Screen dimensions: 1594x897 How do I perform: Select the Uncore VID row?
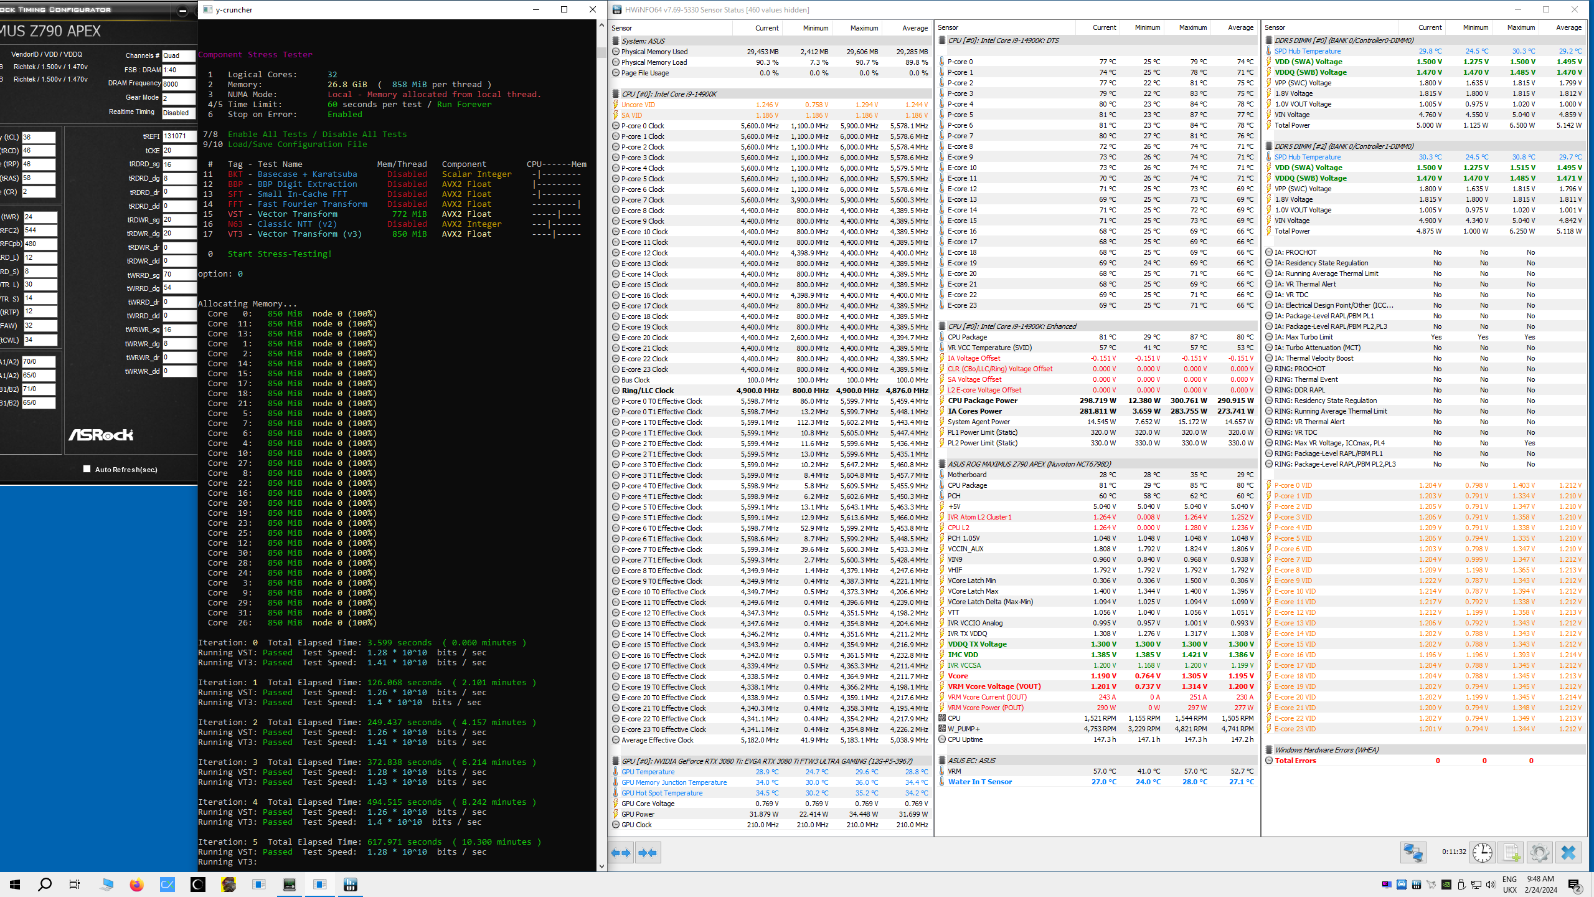771,105
